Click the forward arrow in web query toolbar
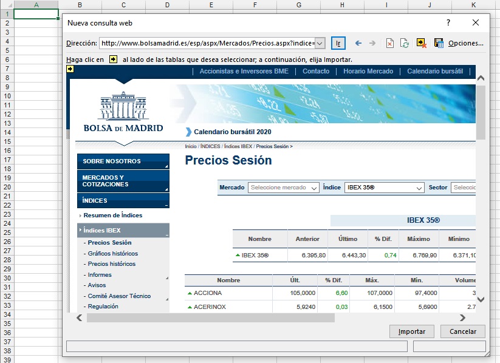Image resolution: width=500 pixels, height=363 pixels. [x=372, y=43]
